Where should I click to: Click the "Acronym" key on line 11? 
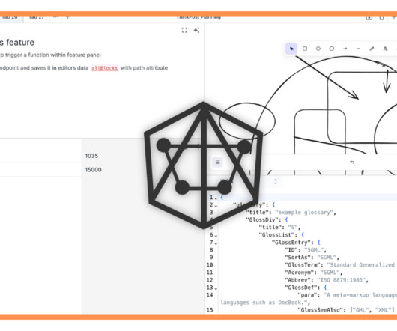coord(300,273)
